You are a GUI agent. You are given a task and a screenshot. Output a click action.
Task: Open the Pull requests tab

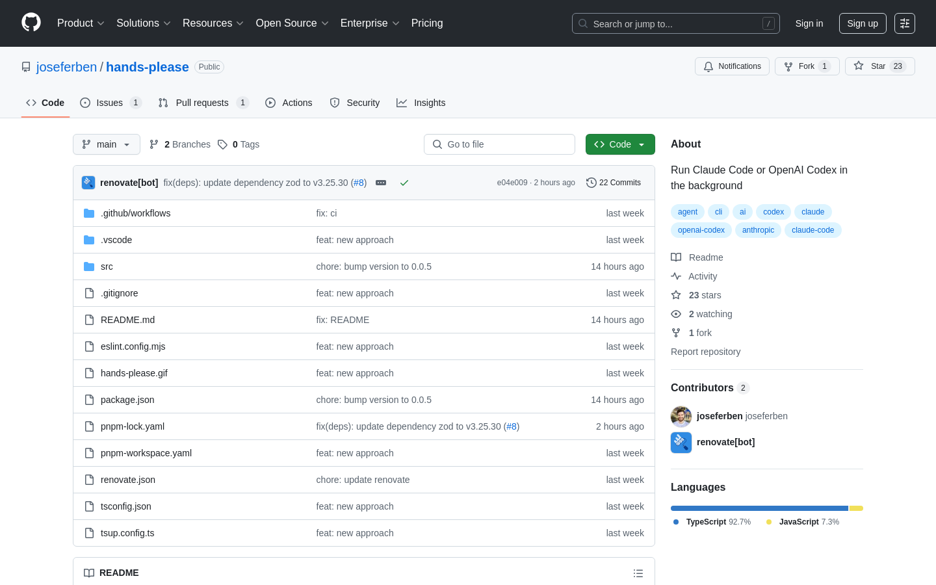coord(203,103)
